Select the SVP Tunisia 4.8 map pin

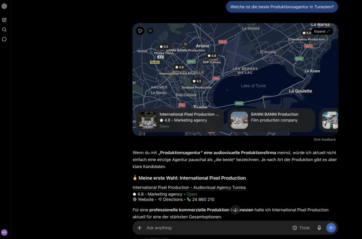212,56
